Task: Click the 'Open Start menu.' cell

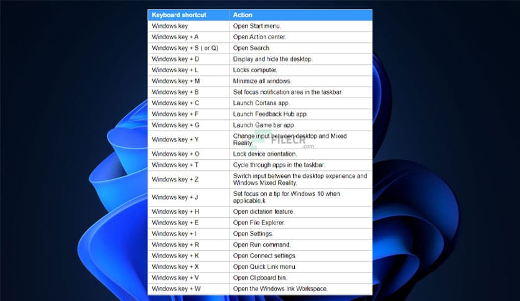Action: 301,26
